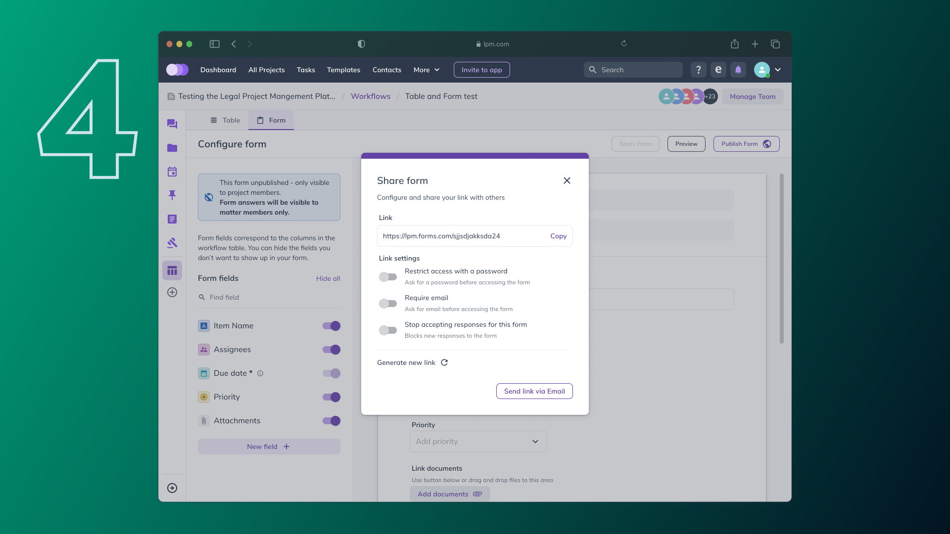Toggle the browser sidebar panel icon

pyautogui.click(x=214, y=44)
